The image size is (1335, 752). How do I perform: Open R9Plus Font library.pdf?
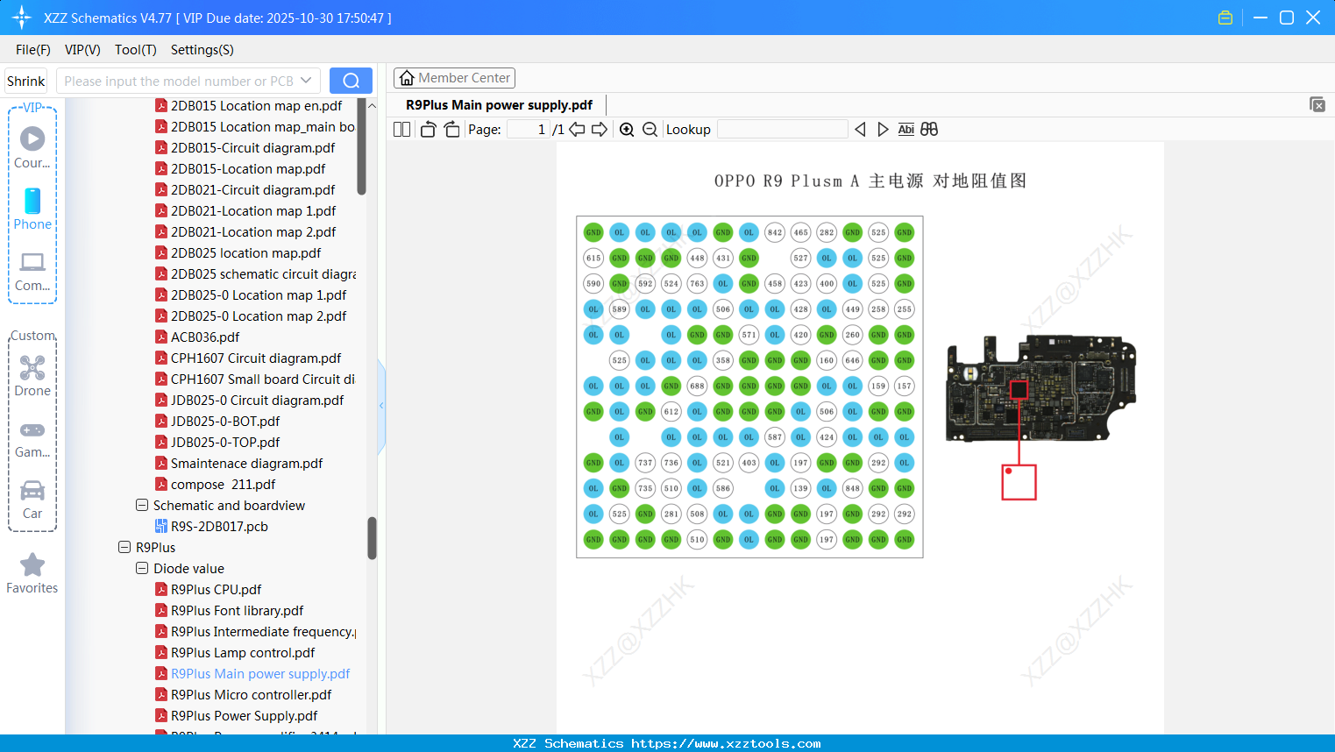click(x=237, y=611)
